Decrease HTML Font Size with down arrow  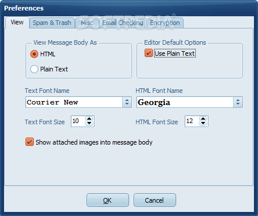tap(203, 124)
